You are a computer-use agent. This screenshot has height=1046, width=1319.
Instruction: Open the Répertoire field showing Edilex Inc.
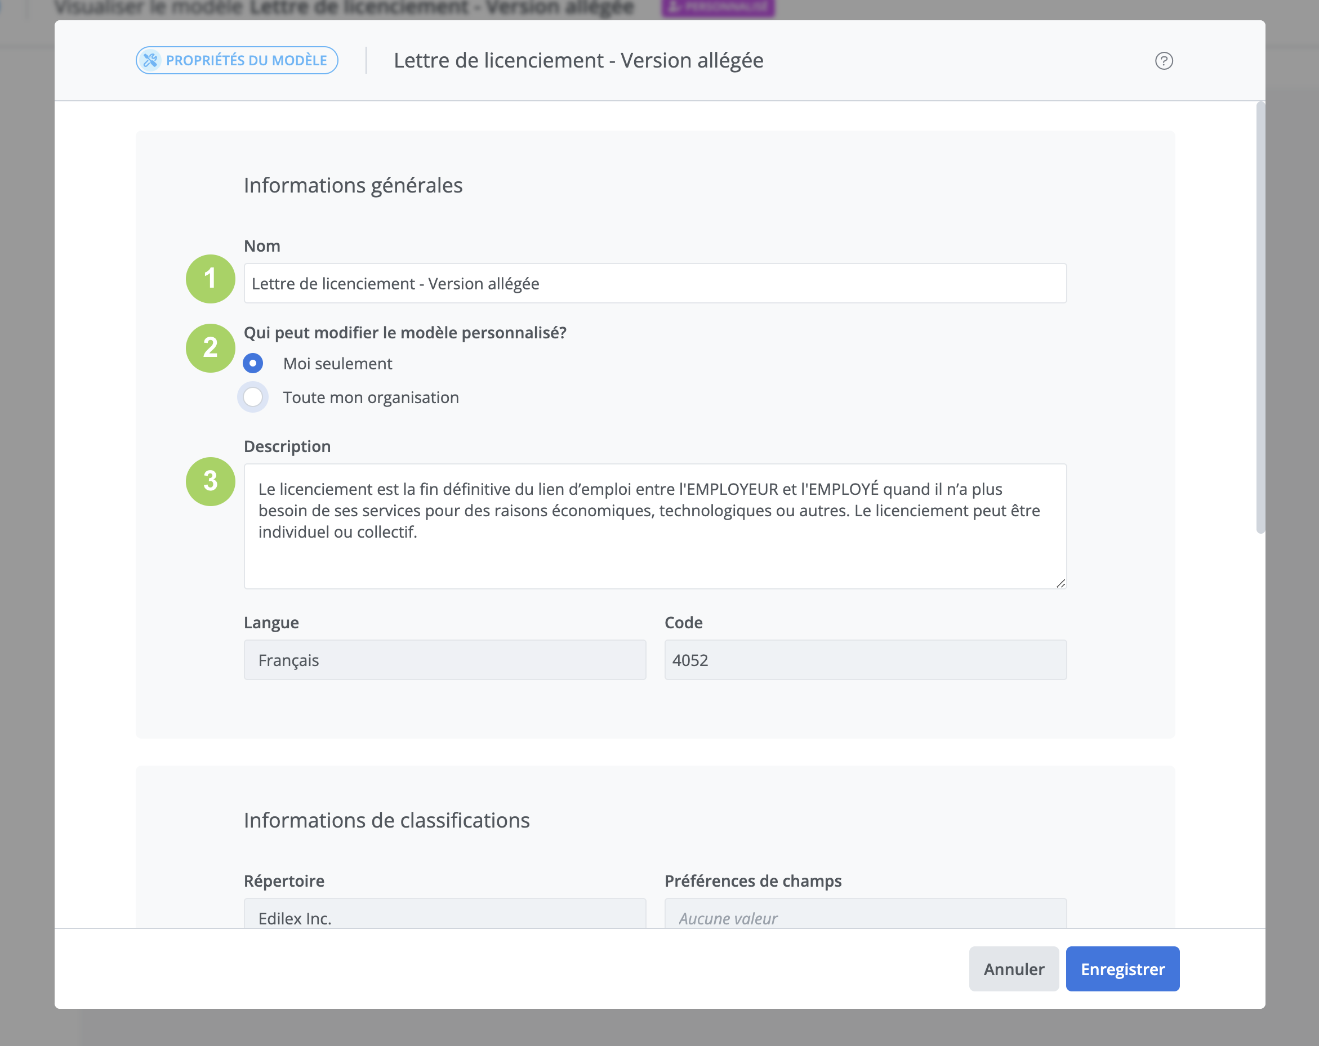pyautogui.click(x=445, y=915)
